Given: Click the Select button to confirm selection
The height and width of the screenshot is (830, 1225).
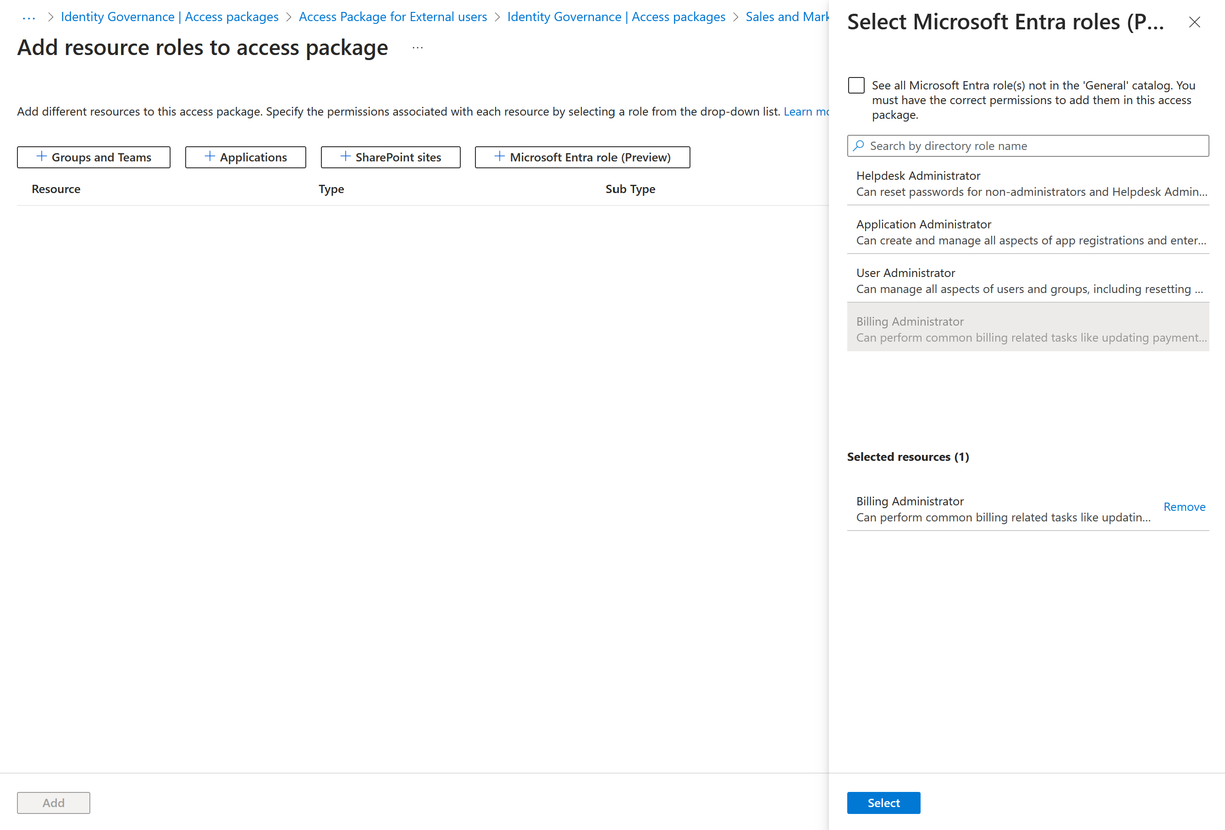Looking at the screenshot, I should pos(883,802).
